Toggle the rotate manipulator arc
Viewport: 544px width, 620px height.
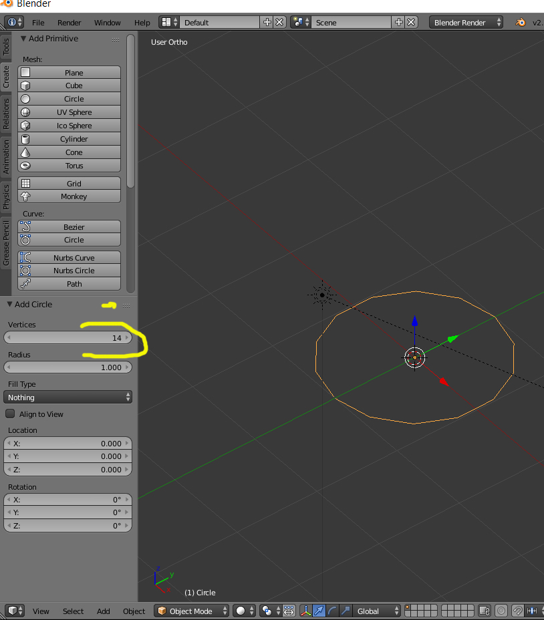point(332,611)
